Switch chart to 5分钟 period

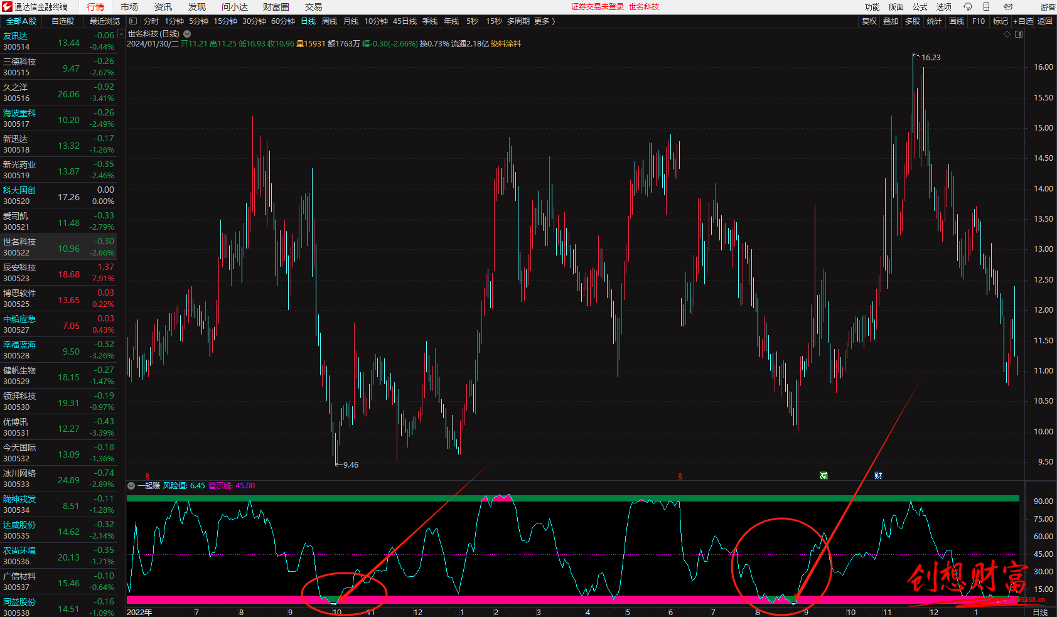click(199, 21)
